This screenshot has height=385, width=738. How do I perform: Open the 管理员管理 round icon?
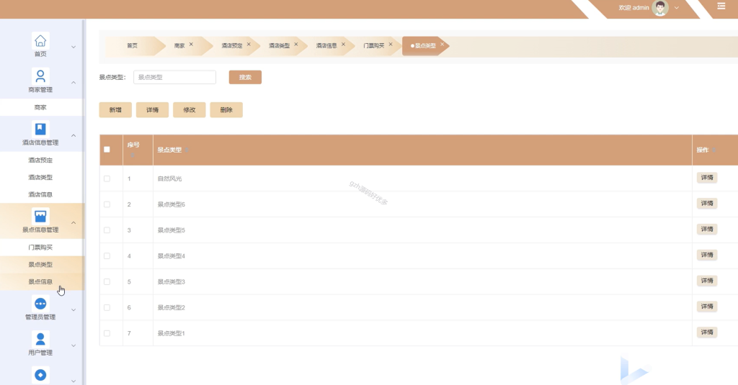tap(40, 304)
